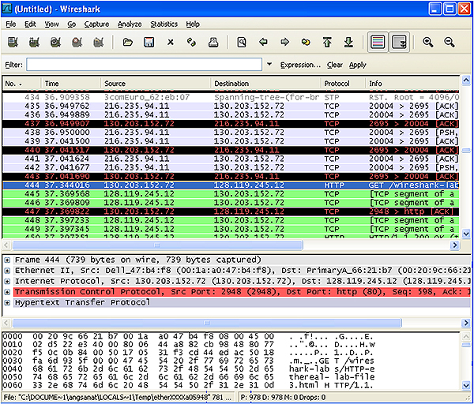
Task: Stop the running capture icon
Action: (x=77, y=43)
